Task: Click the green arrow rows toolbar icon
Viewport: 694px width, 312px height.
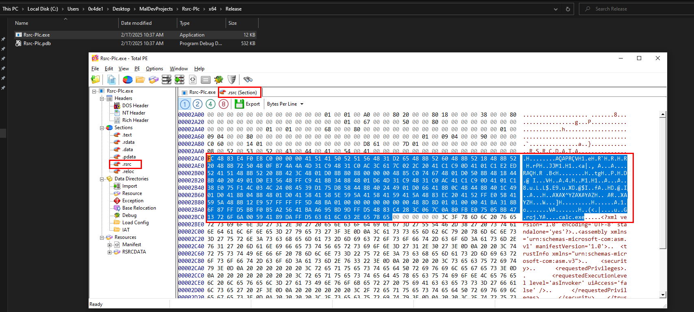Action: pyautogui.click(x=180, y=80)
